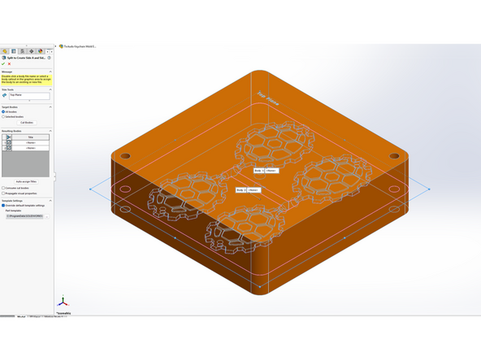The image size is (481, 361).
Task: Cancel the split with red X
Action: tap(9, 64)
